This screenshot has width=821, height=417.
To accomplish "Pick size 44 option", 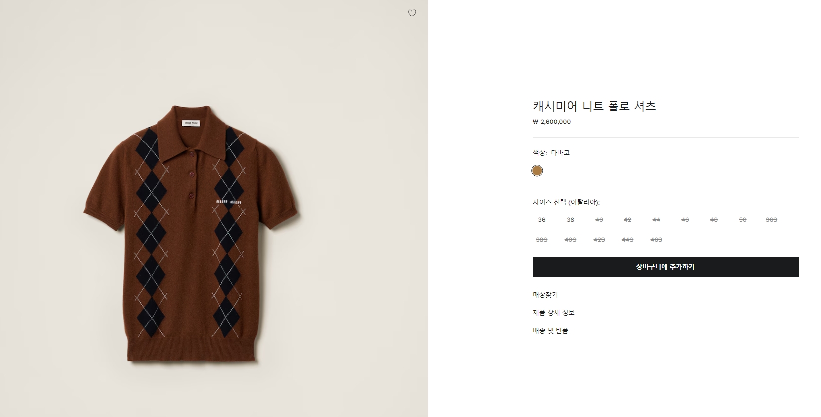I will (x=656, y=220).
